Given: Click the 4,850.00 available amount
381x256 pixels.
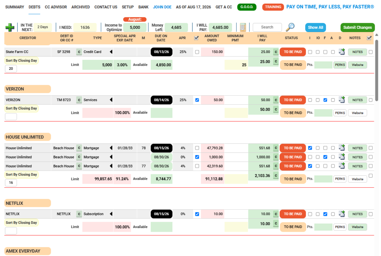Looking at the screenshot, I should [161, 65].
